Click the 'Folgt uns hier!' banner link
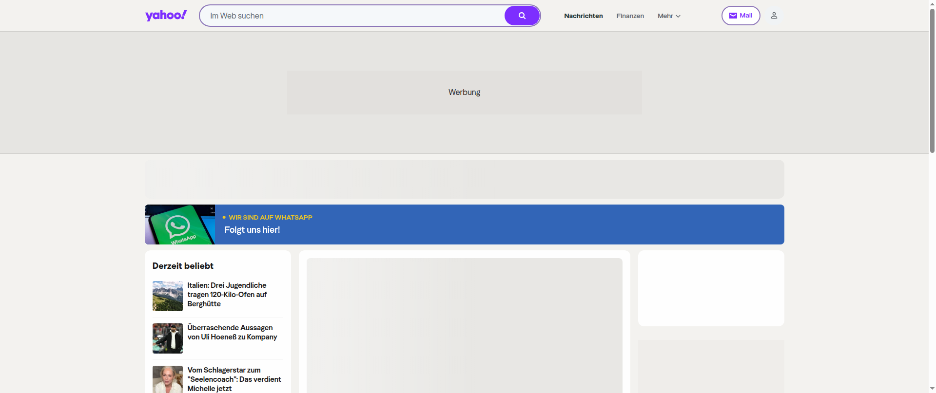This screenshot has height=393, width=936. 252,230
